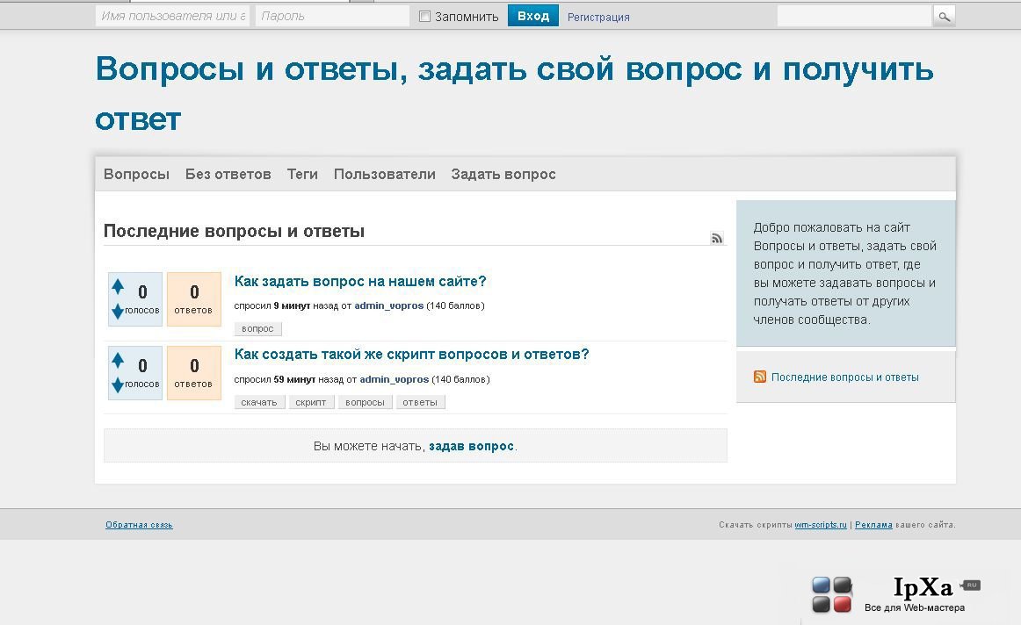The width and height of the screenshot is (1021, 625).
Task: Toggle the Запомнить checkbox
Action: click(424, 17)
